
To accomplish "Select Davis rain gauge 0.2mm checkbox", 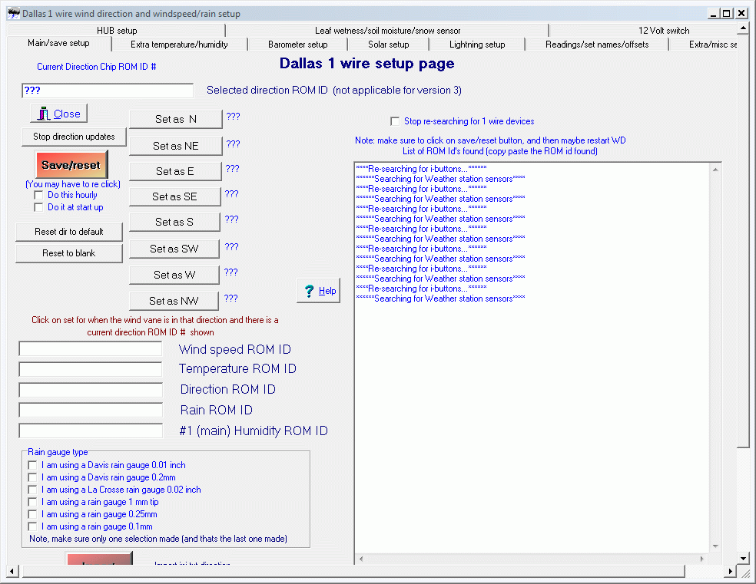I will click(32, 477).
